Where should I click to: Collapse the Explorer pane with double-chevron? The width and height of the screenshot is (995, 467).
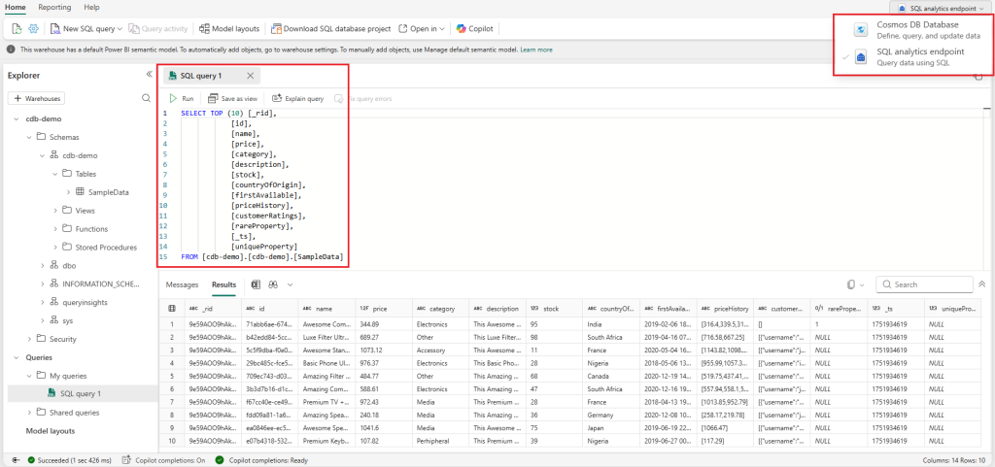point(149,74)
